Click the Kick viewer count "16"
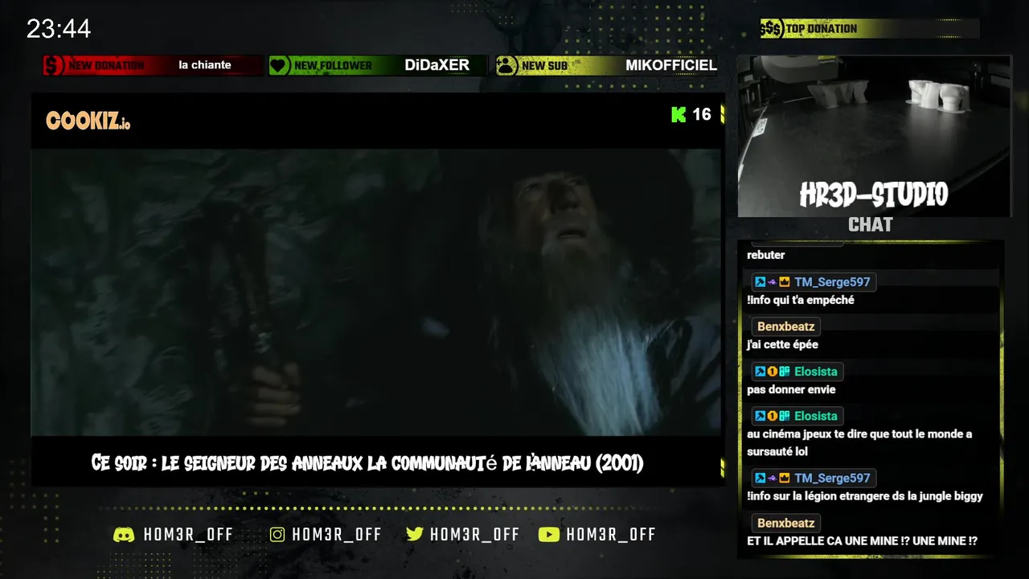Screen dimensions: 1029x579 click(x=702, y=114)
